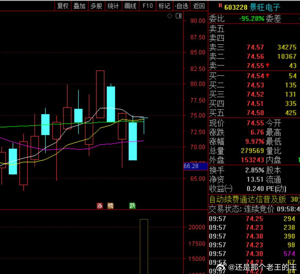Viewport: 300px width, 274px height.
Task: Remove from watchlist via -自选
Action: click(181, 6)
